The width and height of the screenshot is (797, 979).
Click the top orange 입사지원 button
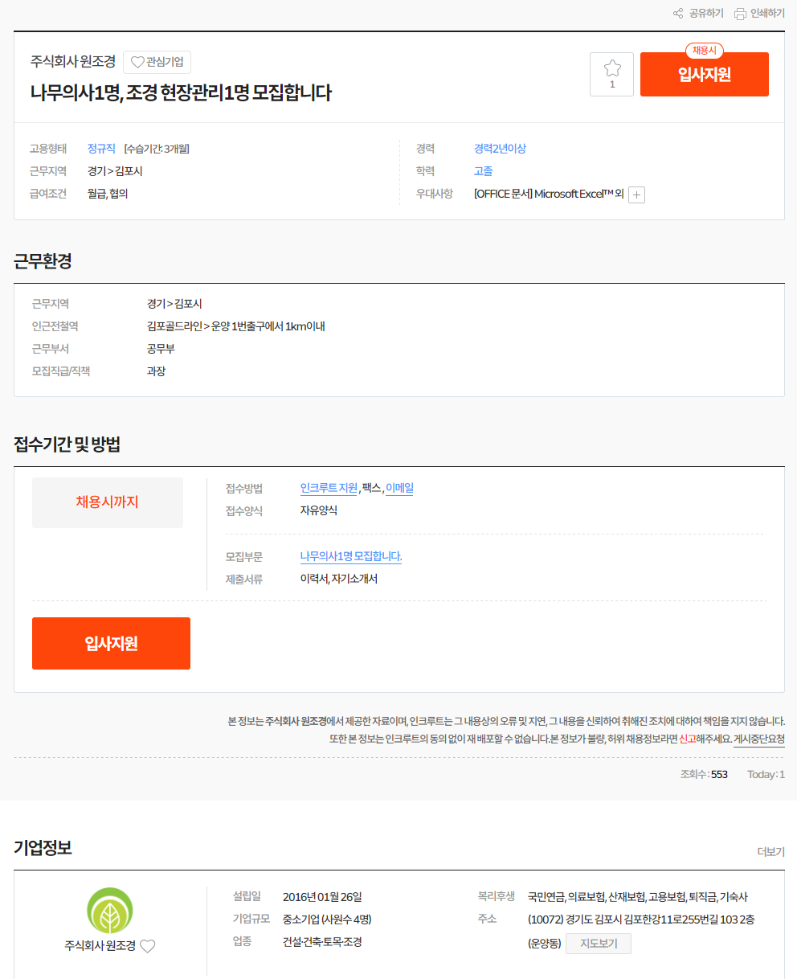(704, 74)
